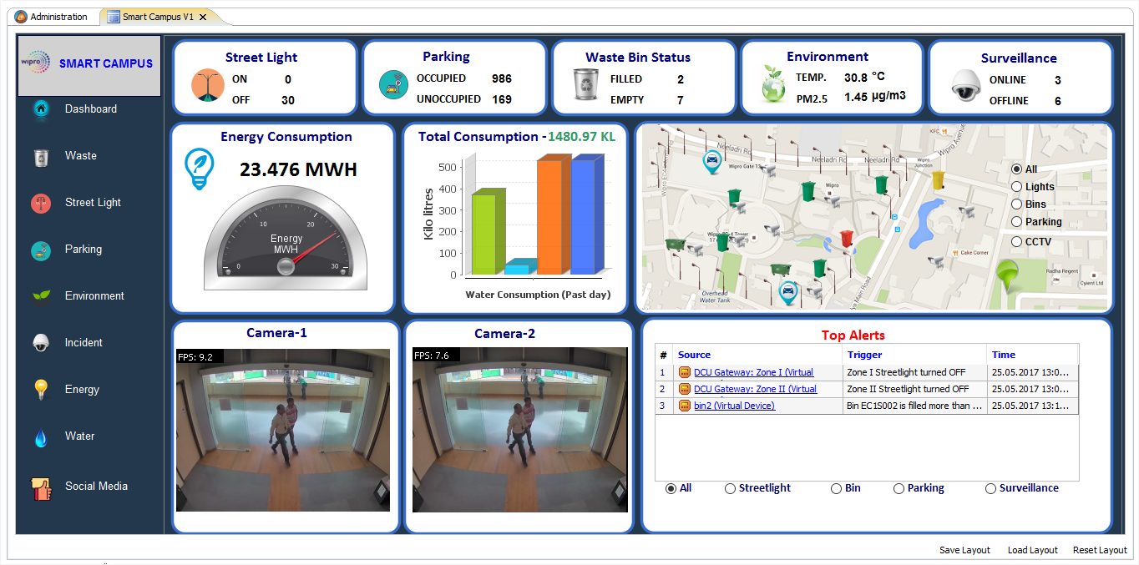Open DCU Gateway: Zone II link

point(755,389)
